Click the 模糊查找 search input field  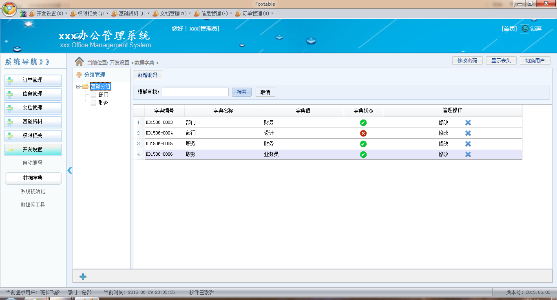[195, 92]
